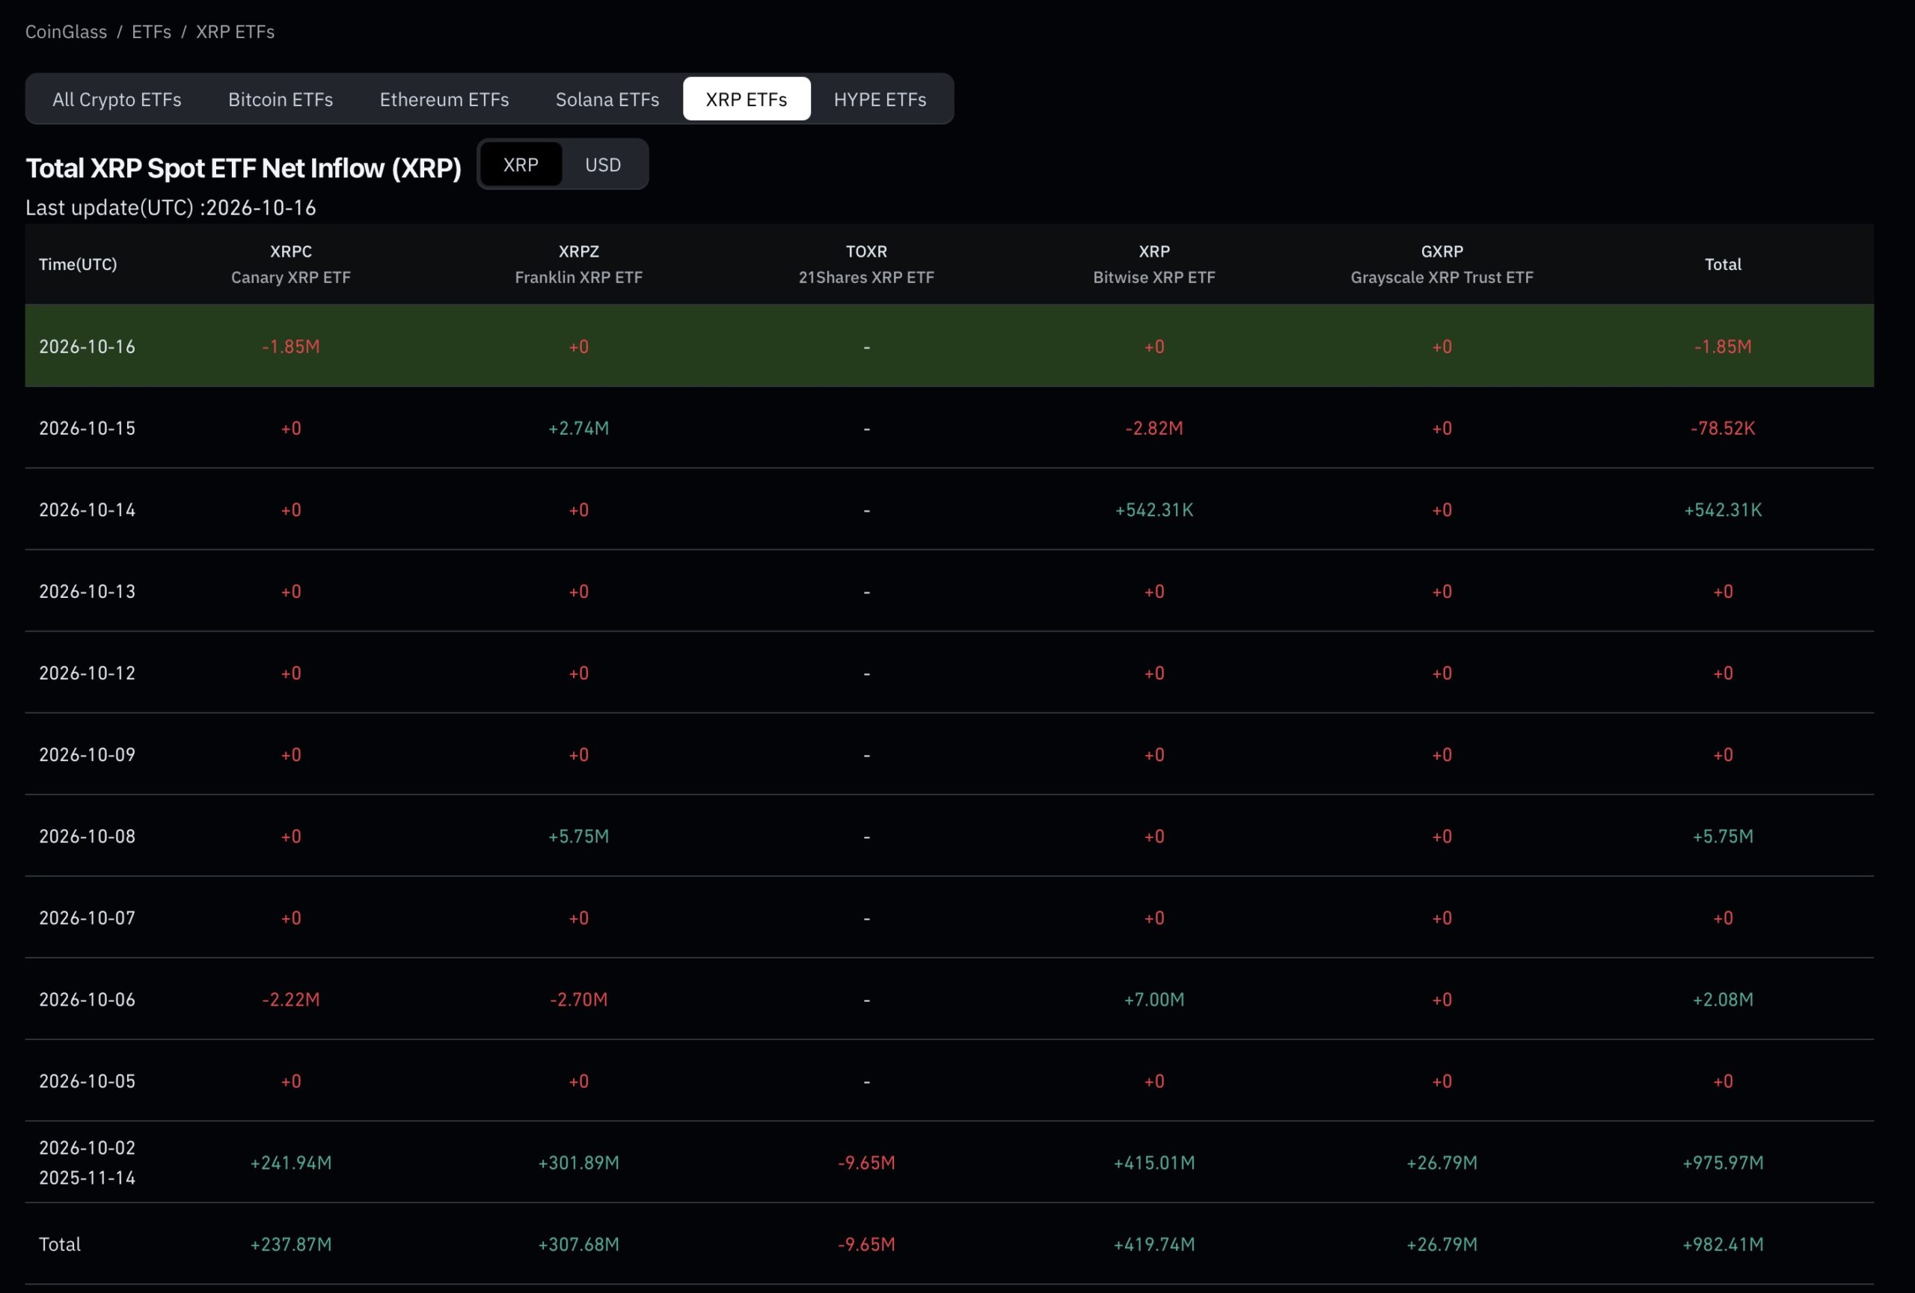Viewport: 1915px width, 1293px height.
Task: Switch to the All Crypto ETFs tab
Action: (x=117, y=99)
